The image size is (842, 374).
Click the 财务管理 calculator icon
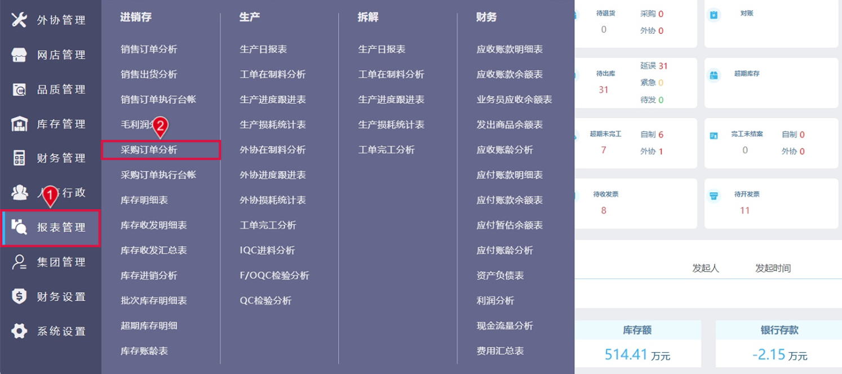(19, 158)
